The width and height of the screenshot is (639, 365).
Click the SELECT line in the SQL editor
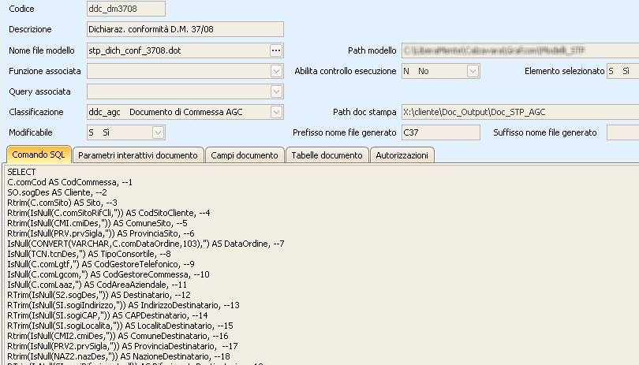coord(21,171)
